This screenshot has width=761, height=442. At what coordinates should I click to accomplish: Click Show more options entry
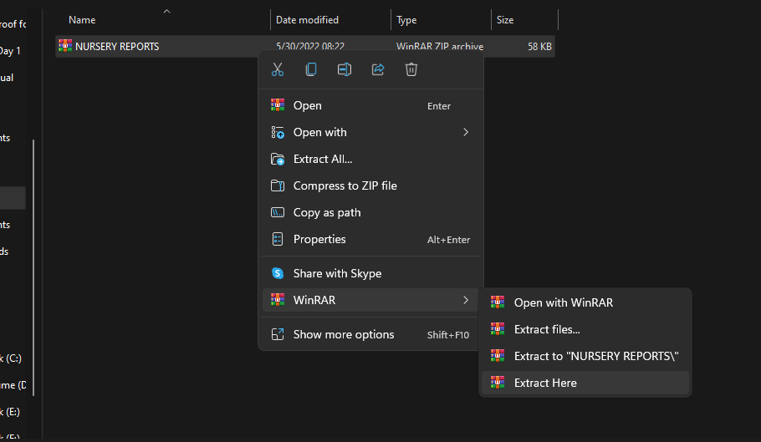[344, 334]
